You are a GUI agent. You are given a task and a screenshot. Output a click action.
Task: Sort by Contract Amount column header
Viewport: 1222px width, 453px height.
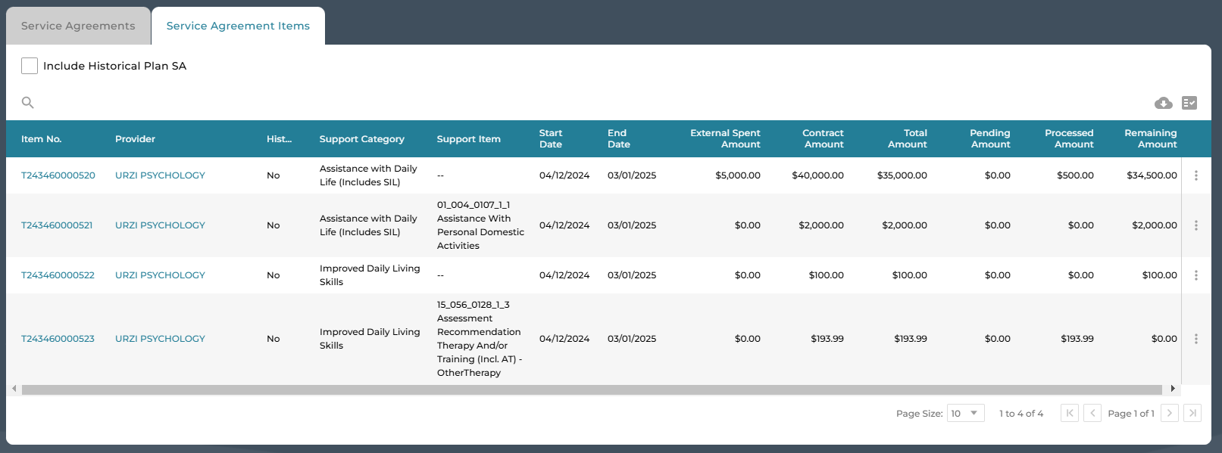[823, 138]
